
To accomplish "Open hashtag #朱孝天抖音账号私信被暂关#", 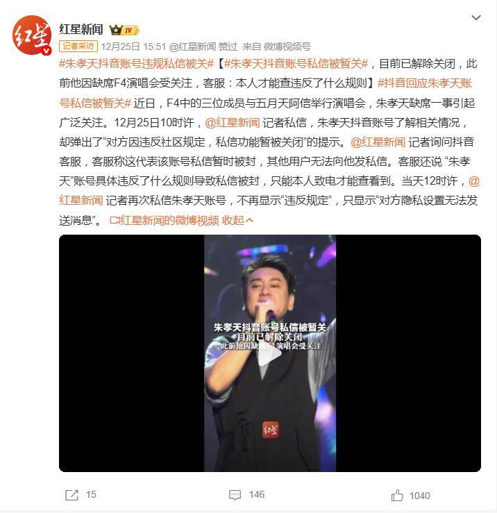I will click(x=296, y=63).
